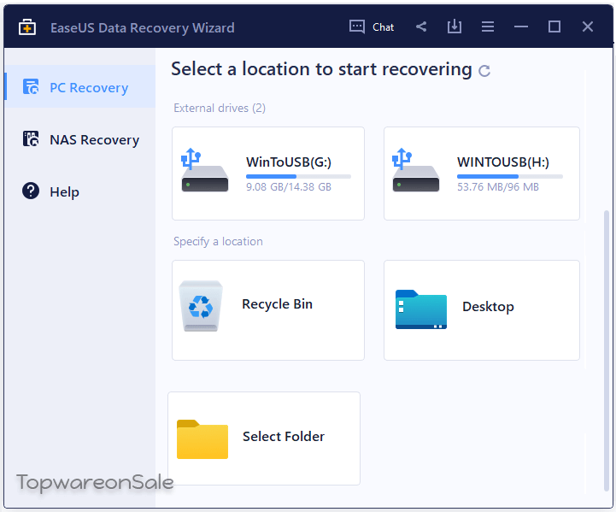Screen dimensions: 616x512
Task: Maximize the EaseUS window
Action: [x=554, y=26]
